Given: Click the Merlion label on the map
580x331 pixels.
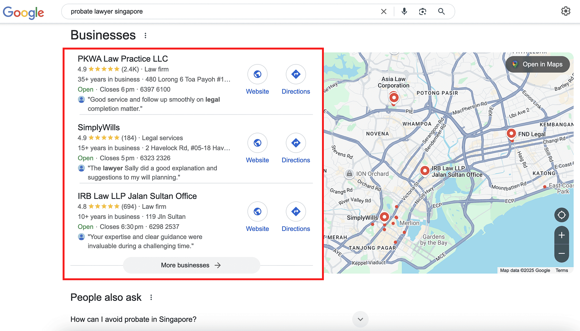Looking at the screenshot, I should [x=409, y=223].
